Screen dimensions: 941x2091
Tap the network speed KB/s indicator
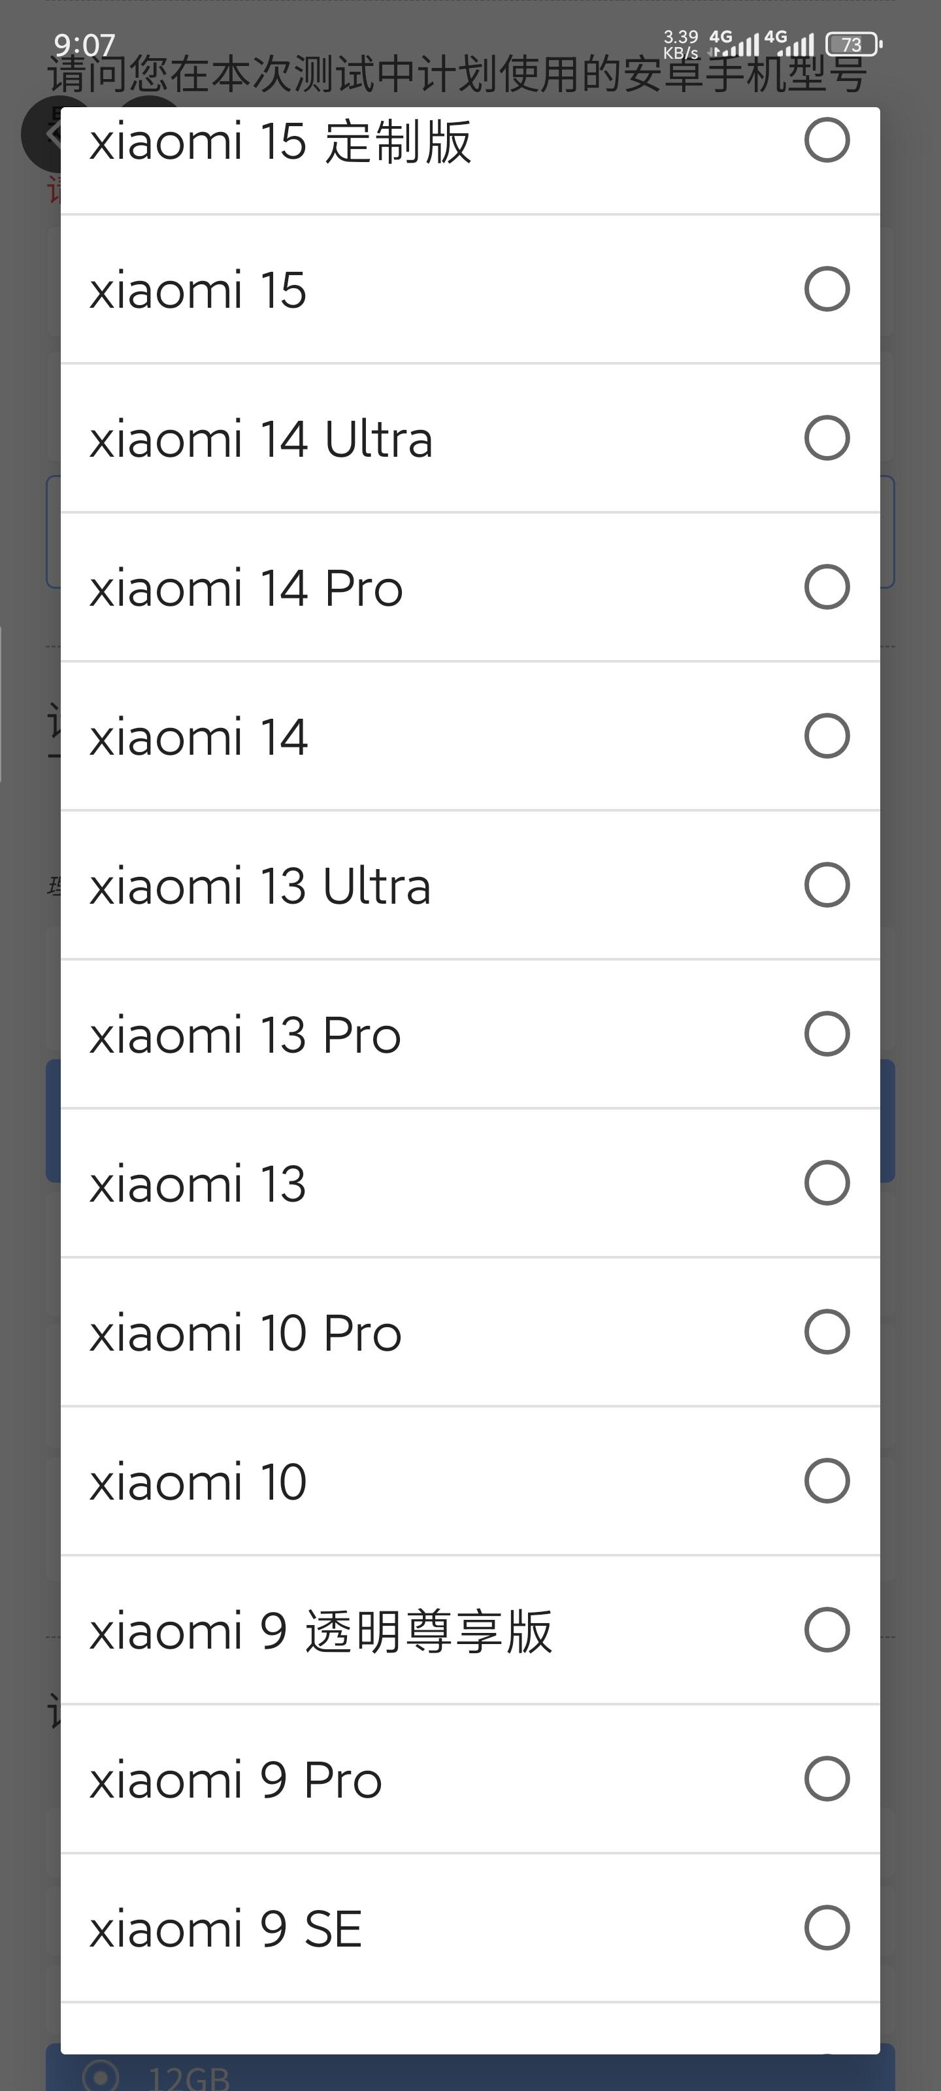680,44
